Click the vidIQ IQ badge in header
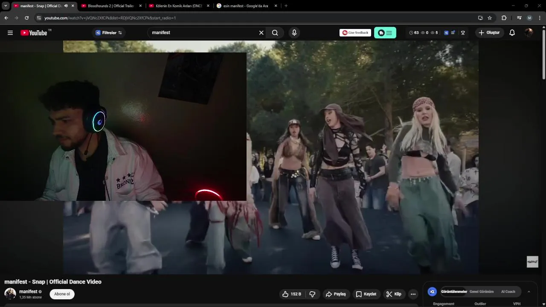Viewport: 546px width, 307px height. (x=446, y=33)
